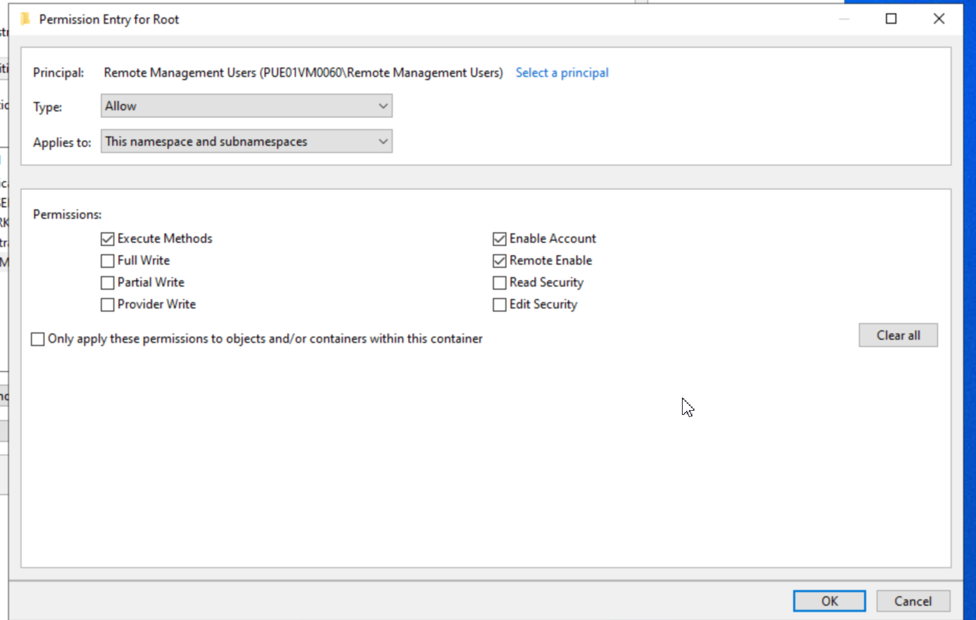This screenshot has width=976, height=620.
Task: Cancel the Permission Entry dialog
Action: point(913,601)
